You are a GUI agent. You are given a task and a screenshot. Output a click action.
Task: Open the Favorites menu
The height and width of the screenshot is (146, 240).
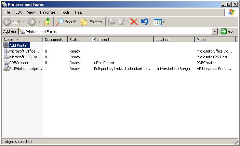click(48, 12)
